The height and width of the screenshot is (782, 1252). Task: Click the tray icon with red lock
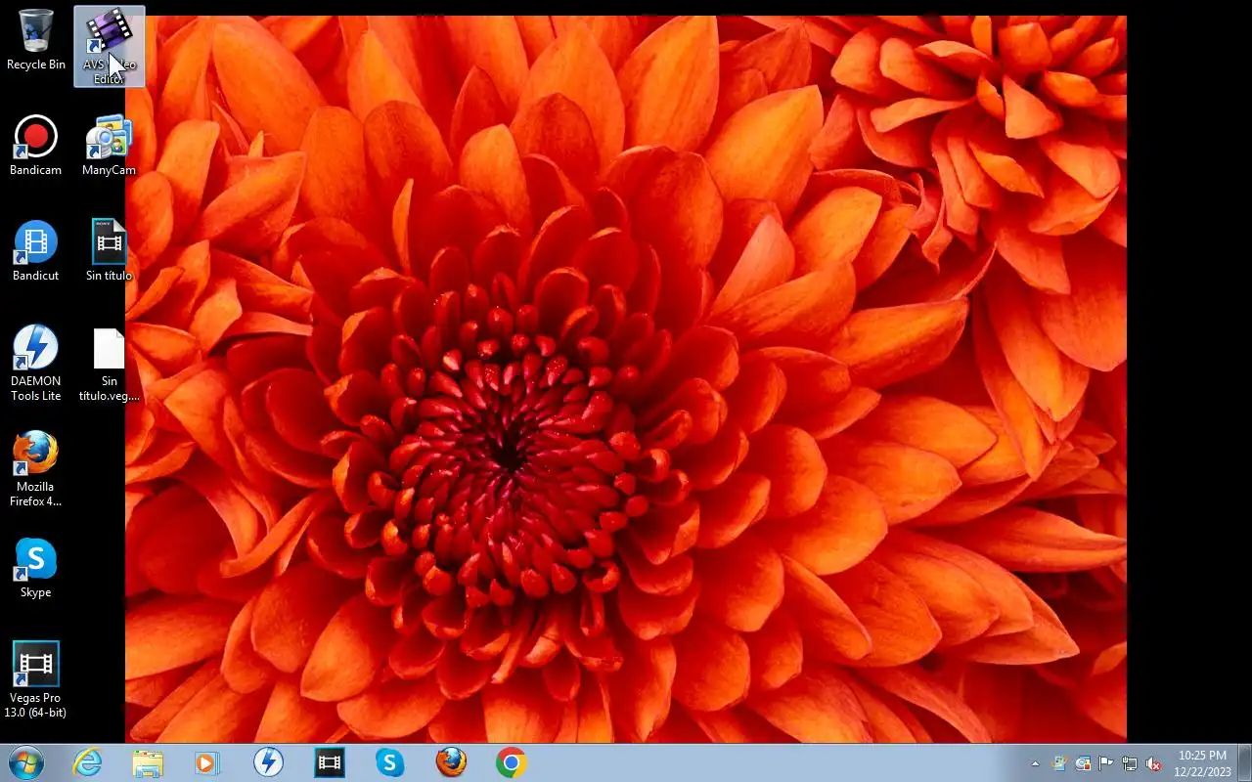click(x=1083, y=763)
